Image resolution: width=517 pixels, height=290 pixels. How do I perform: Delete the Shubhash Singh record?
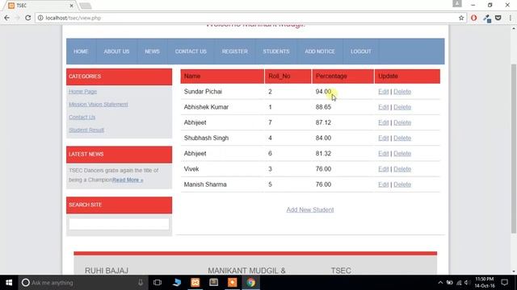402,138
